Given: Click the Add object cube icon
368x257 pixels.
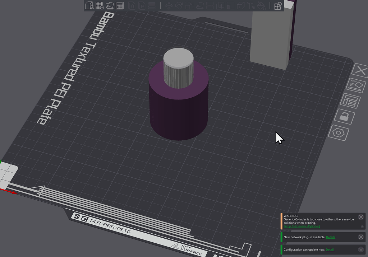Looking at the screenshot, I should point(89,5).
